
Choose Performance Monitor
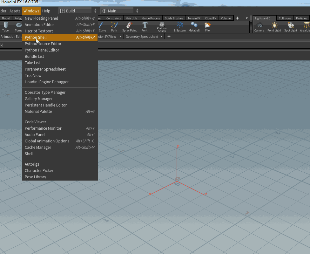click(60, 128)
